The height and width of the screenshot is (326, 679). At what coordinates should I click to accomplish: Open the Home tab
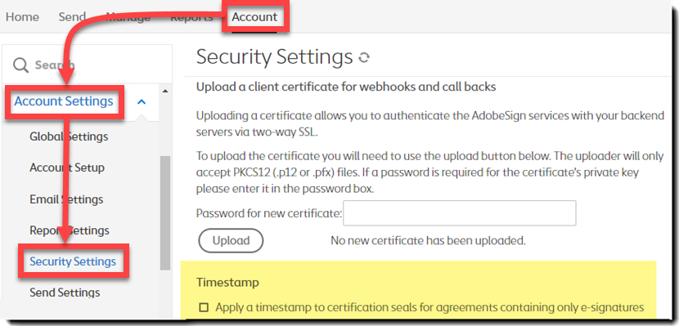(22, 17)
